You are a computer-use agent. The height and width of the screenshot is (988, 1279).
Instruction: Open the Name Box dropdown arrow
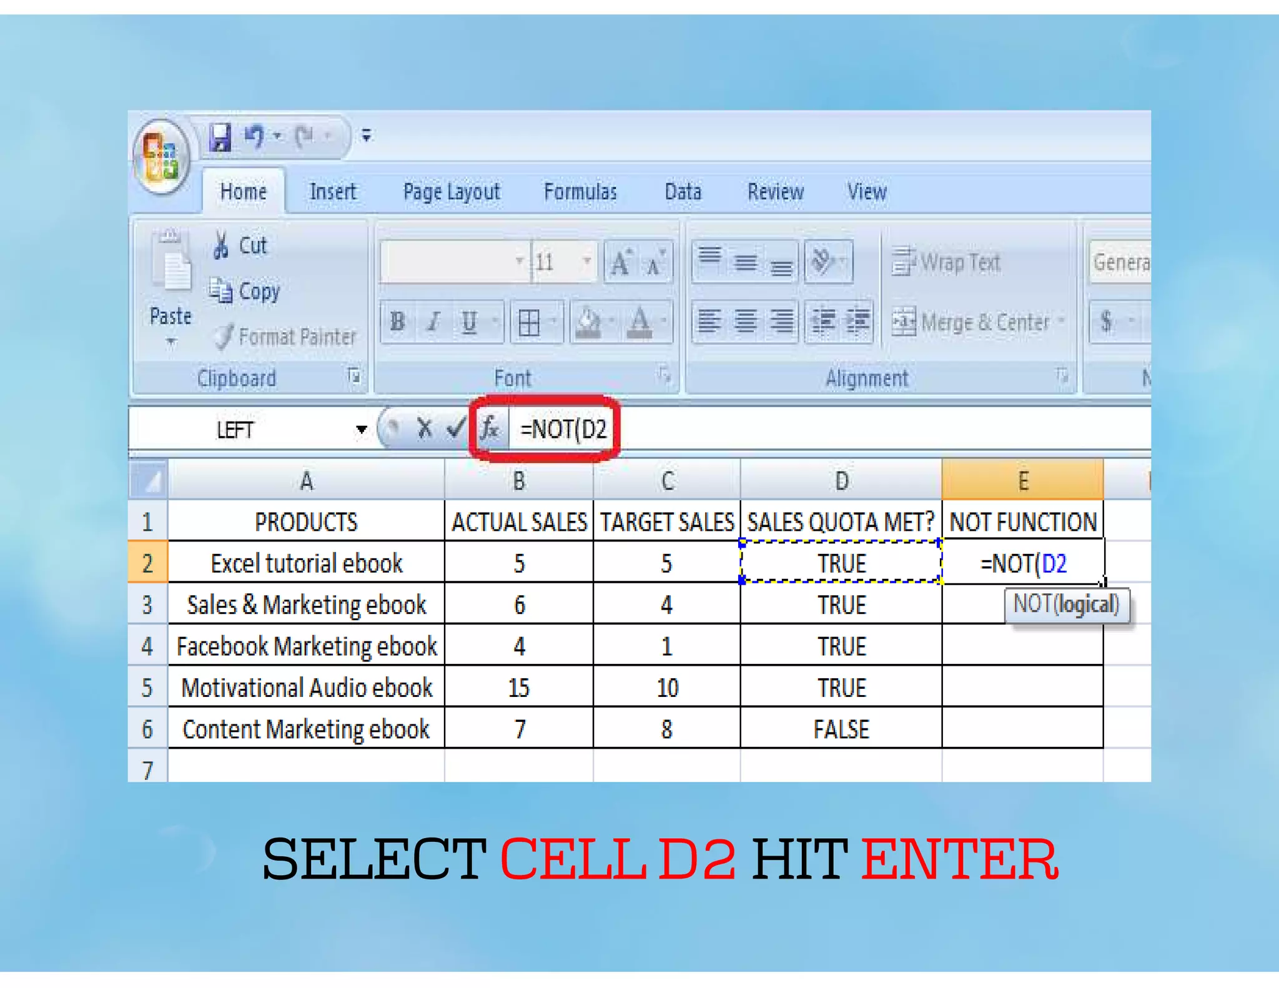[361, 430]
